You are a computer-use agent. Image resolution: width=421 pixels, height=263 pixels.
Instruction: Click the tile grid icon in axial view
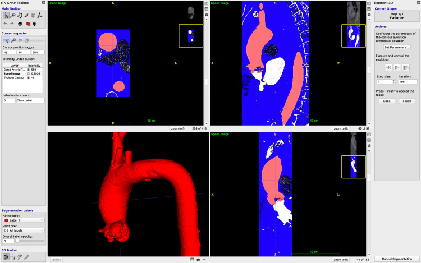coord(207,9)
